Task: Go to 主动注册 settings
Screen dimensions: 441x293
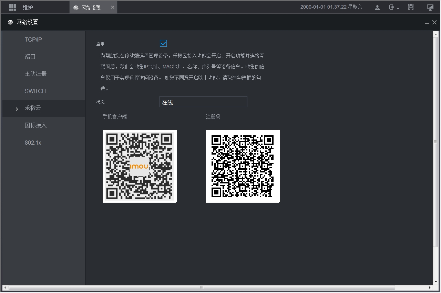Action: pyautogui.click(x=35, y=74)
